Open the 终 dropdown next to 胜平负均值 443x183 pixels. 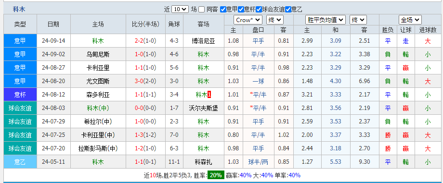click(x=358, y=20)
